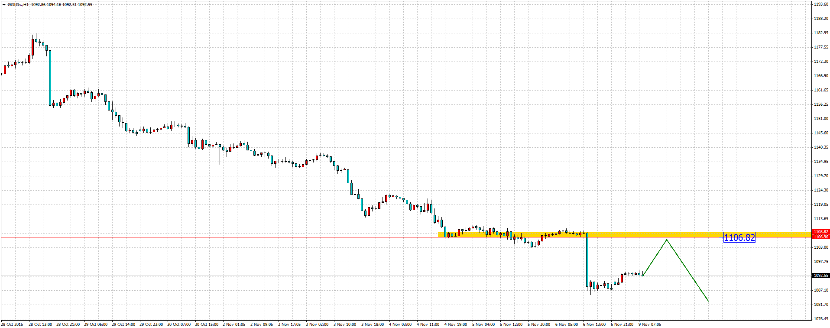
Task: Click the GOLDs,H1 symbol title text
Action: click(18, 5)
